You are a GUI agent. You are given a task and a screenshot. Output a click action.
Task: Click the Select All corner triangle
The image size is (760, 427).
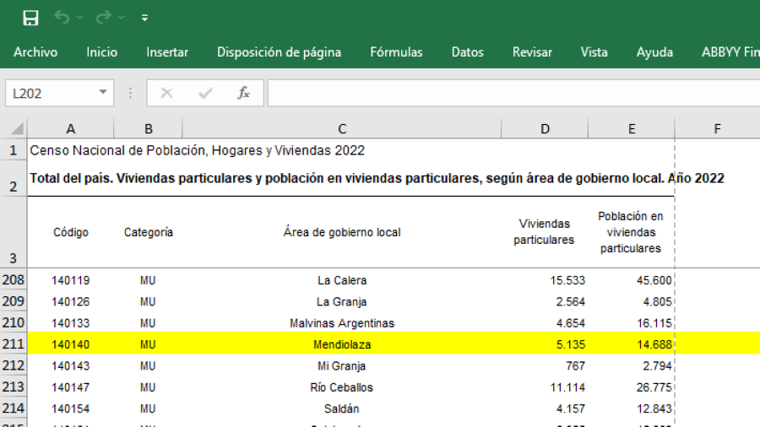16,129
